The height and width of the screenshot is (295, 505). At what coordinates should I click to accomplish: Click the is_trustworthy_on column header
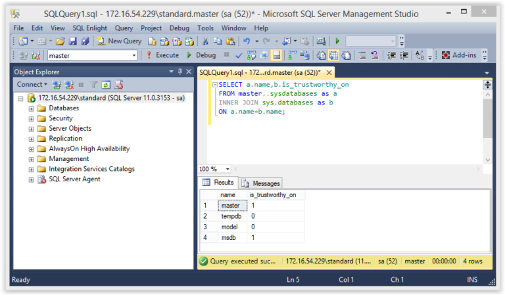276,195
